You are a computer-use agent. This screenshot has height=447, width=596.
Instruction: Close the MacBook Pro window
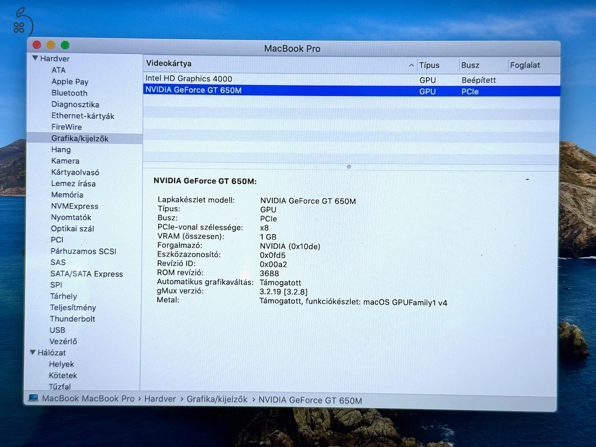pyautogui.click(x=37, y=45)
